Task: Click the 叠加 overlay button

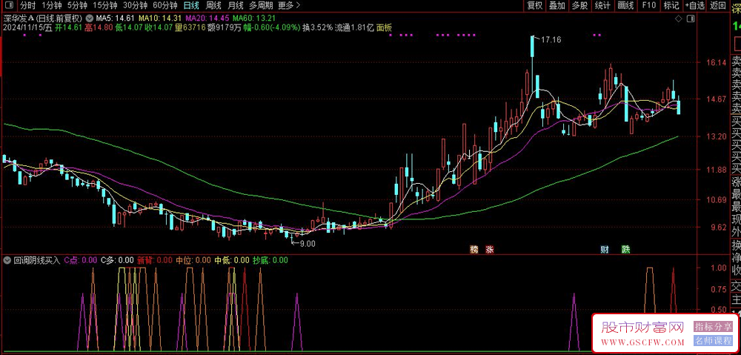Action: tap(556, 6)
